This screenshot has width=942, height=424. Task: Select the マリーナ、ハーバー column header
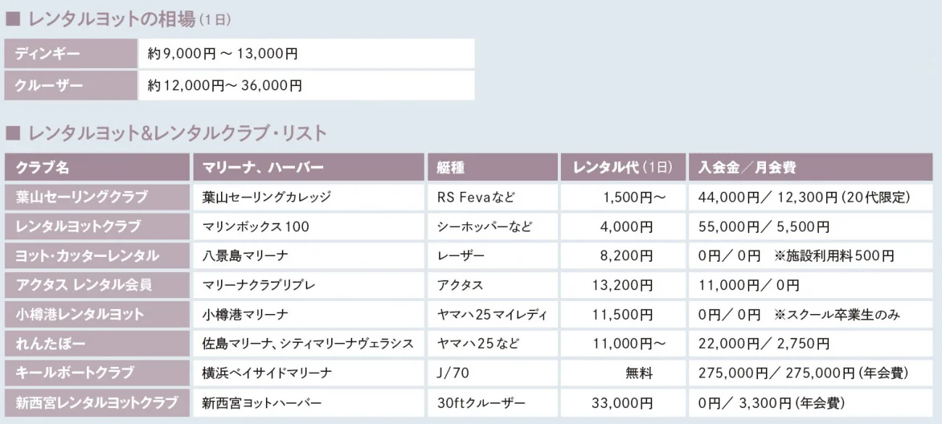click(x=308, y=167)
